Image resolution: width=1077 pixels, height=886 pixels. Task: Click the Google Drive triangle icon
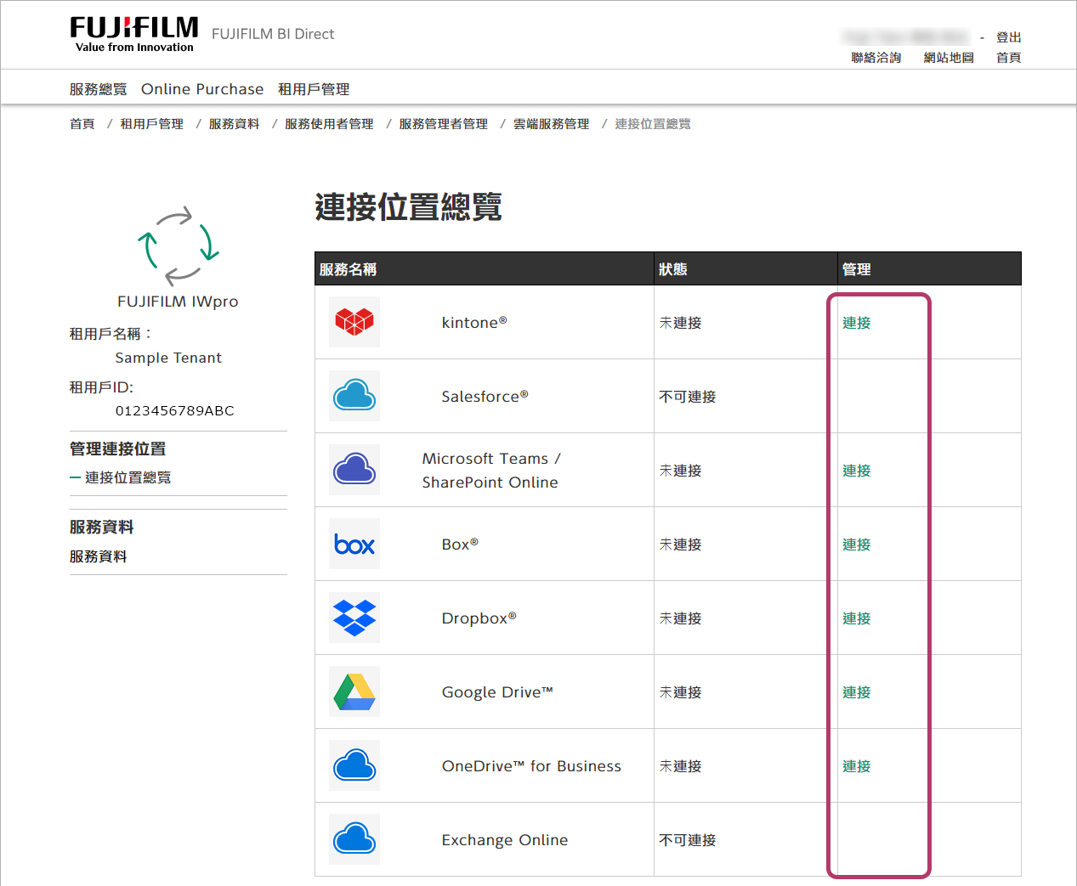354,691
